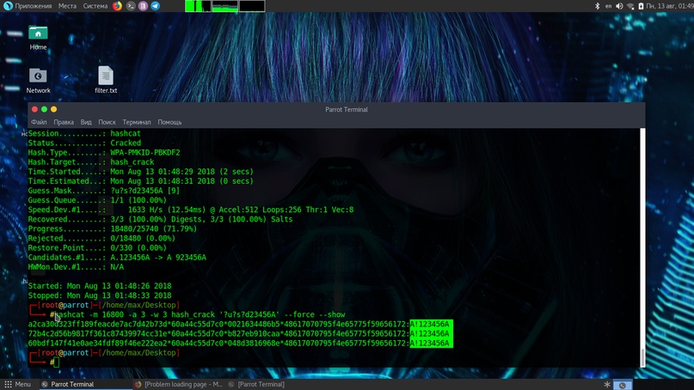Screen dimensions: 694x390
Task: Click the volume speaker icon
Action: click(620, 6)
